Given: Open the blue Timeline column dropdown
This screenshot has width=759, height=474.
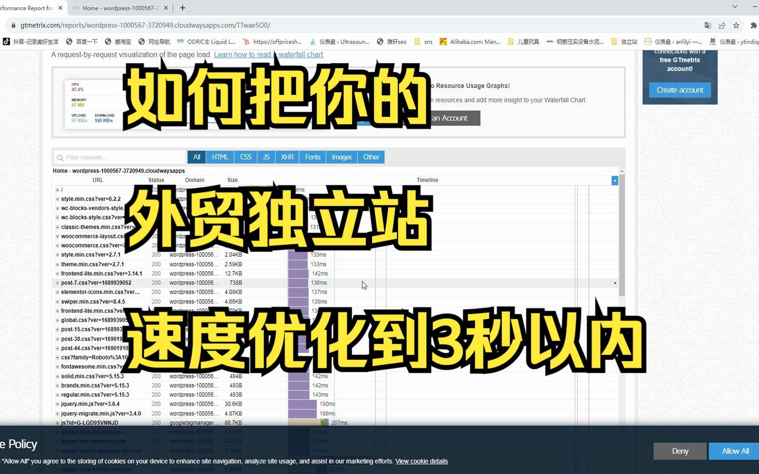Looking at the screenshot, I should (614, 180).
